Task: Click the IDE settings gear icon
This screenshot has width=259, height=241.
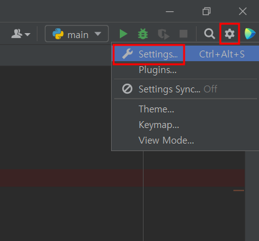Action: coord(230,34)
